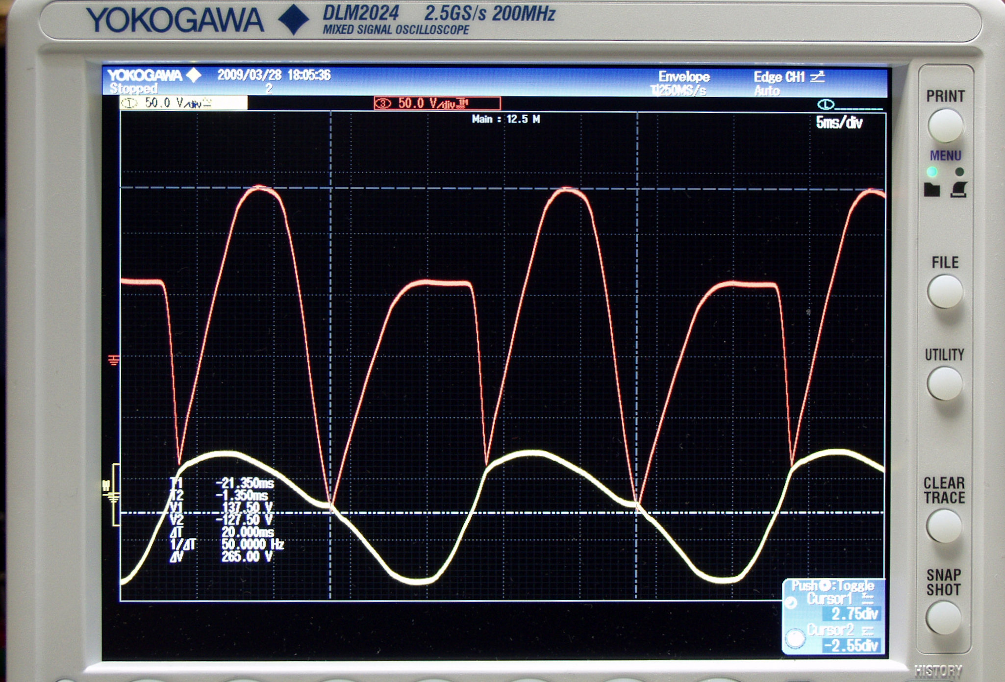Toggle the unlit printer LED indicator
The width and height of the screenshot is (1005, 682).
click(959, 172)
